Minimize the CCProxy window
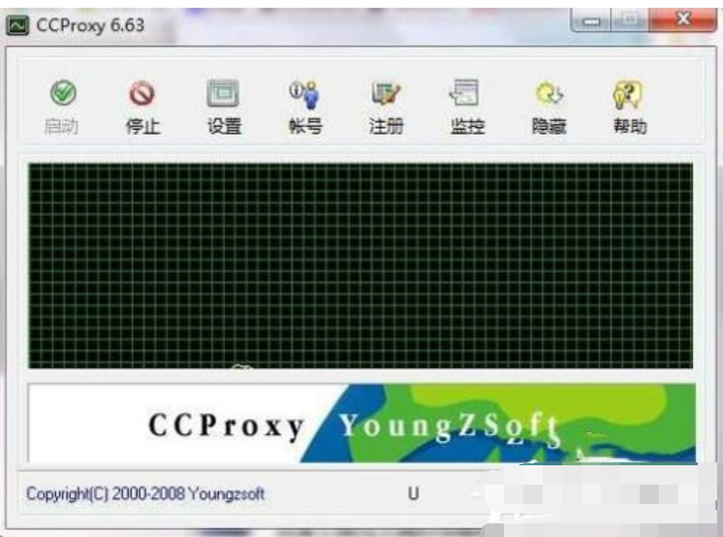Image resolution: width=723 pixels, height=537 pixels. click(x=593, y=19)
